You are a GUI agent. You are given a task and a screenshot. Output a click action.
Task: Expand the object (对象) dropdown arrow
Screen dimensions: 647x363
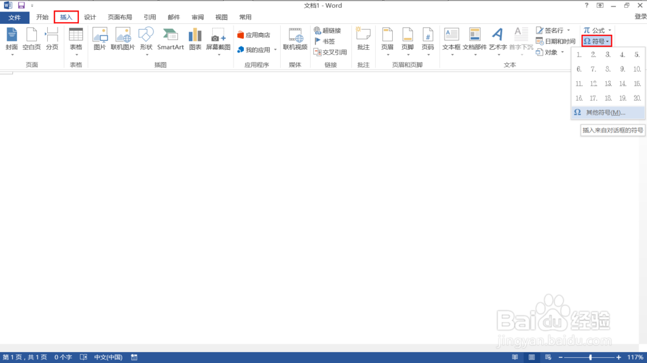(562, 52)
